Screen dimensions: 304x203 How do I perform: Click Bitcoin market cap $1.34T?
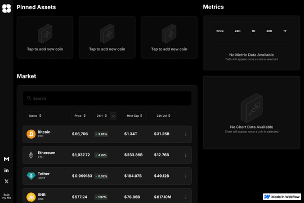[131, 134]
